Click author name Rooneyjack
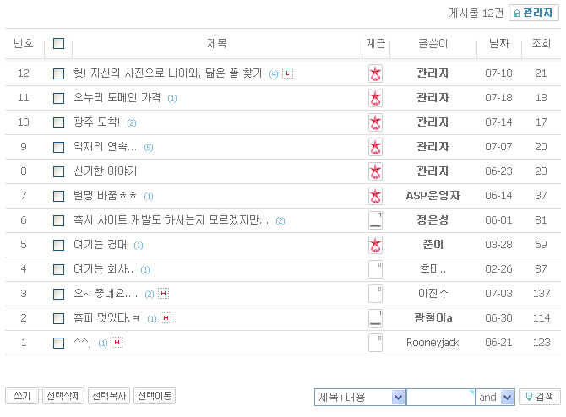566x417 pixels. coord(433,343)
